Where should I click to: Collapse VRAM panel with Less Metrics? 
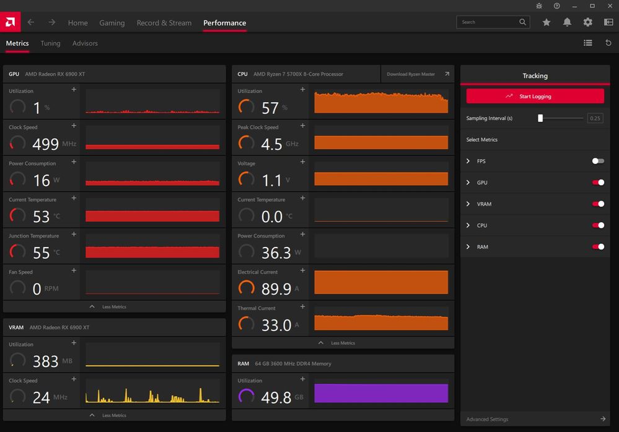[x=114, y=415]
